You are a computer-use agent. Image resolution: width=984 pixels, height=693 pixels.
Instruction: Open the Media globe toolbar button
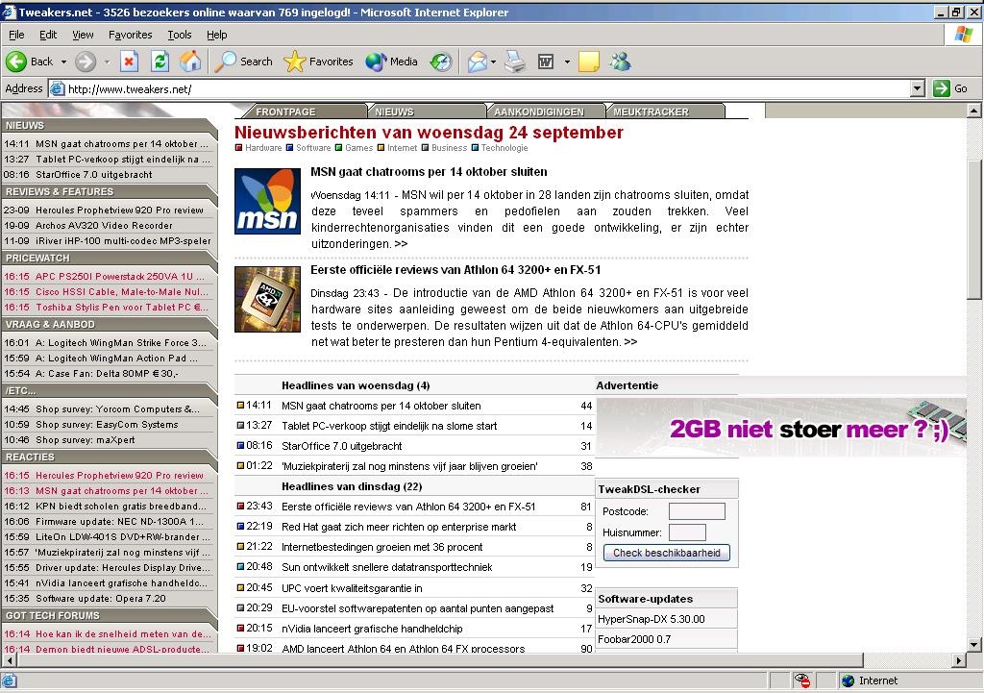click(392, 62)
